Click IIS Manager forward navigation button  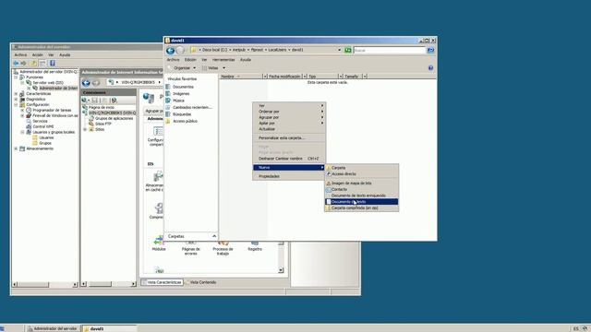coord(96,83)
